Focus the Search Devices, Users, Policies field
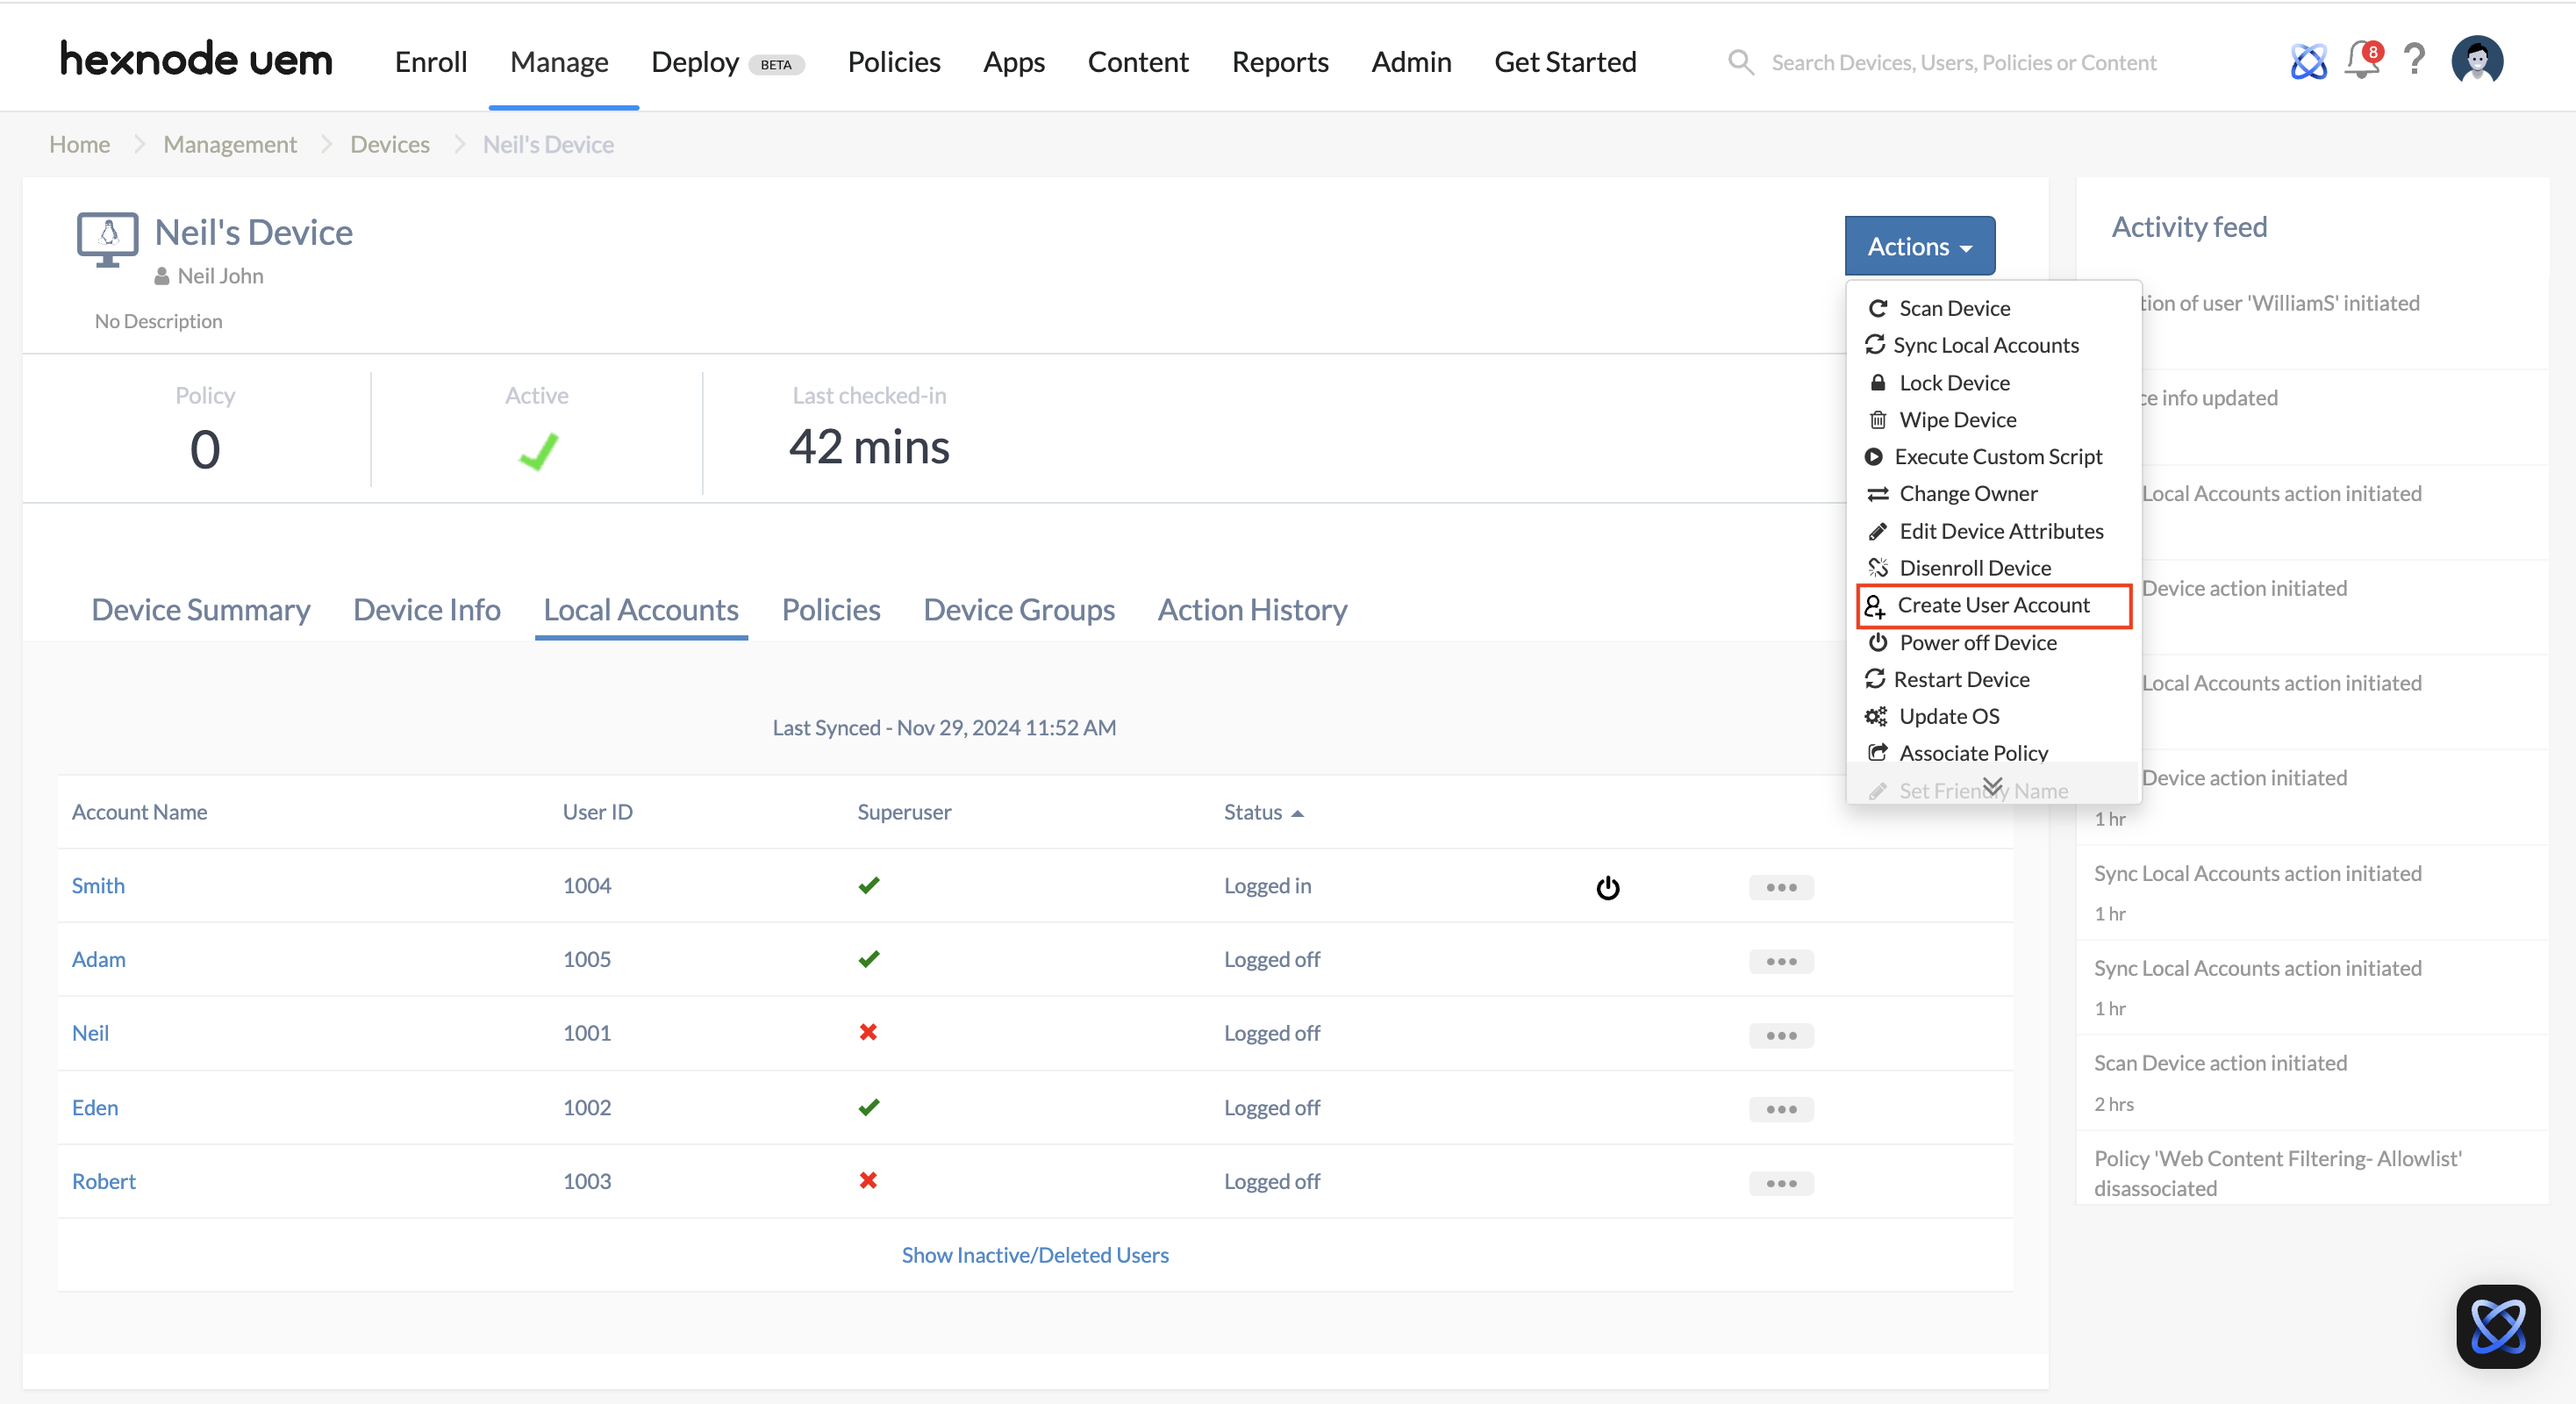 point(1963,63)
